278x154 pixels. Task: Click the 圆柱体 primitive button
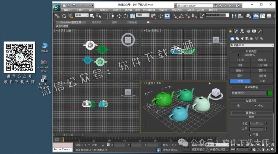(240, 70)
